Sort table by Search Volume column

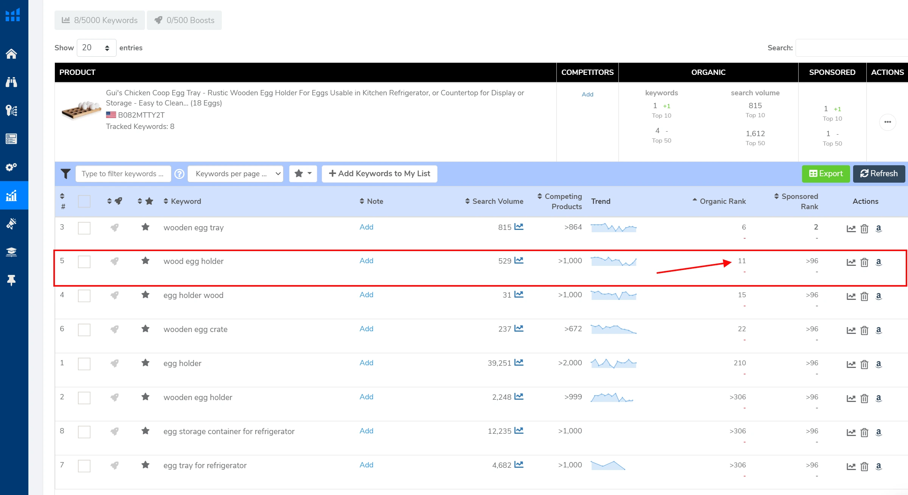(497, 202)
